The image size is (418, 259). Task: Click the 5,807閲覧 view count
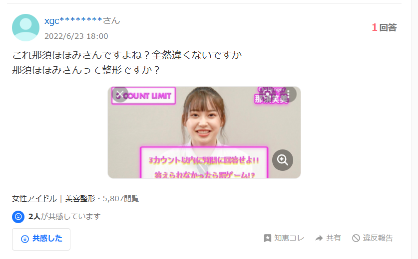point(121,199)
